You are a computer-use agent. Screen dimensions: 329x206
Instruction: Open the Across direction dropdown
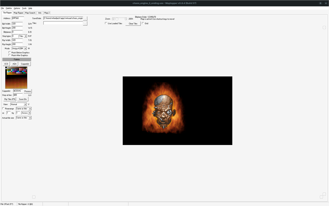[26, 113]
